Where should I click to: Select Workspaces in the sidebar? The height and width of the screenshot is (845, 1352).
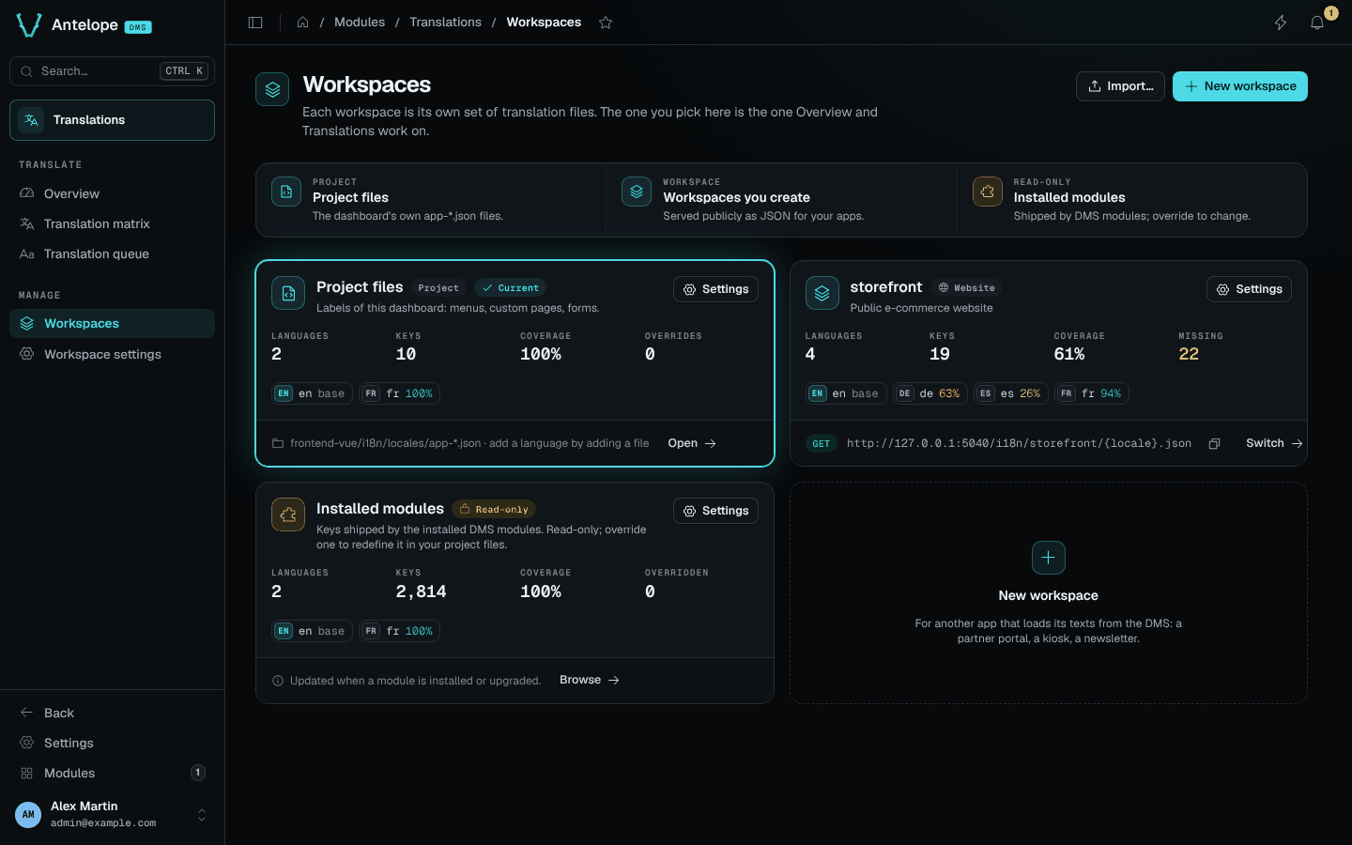(112, 323)
